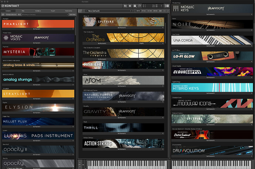Expand the Mysteria library options arrow
255x169 pixels.
73,57
